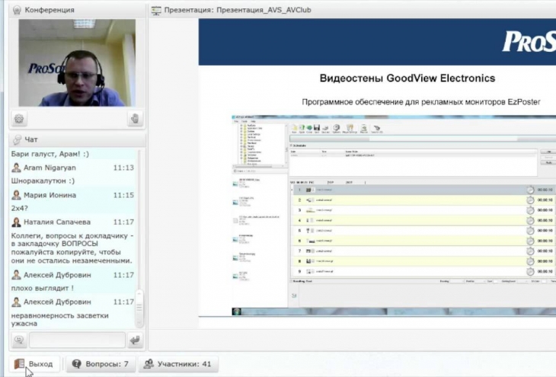Image resolution: width=556 pixels, height=377 pixels.
Task: Click the message 'неравномерность засветки ужасна'
Action: [x=59, y=319]
